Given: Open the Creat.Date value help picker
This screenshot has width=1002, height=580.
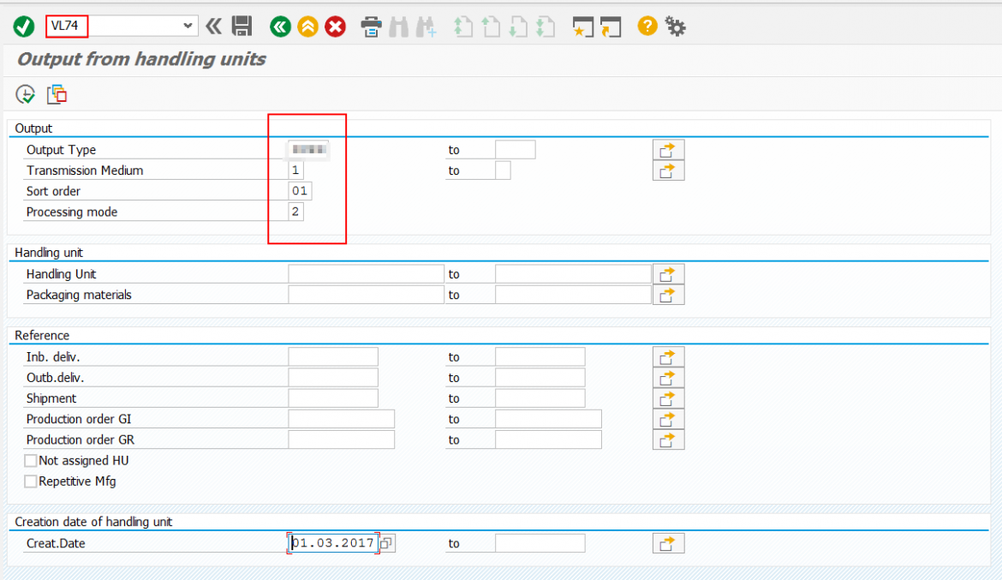Looking at the screenshot, I should 387,543.
